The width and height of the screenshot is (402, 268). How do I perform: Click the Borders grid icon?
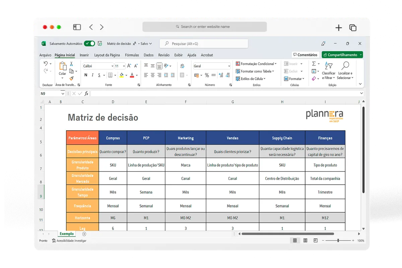point(110,75)
